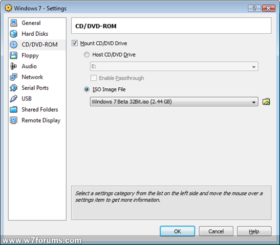The width and height of the screenshot is (280, 245).
Task: Click the Audio speaker icon
Action: pyautogui.click(x=14, y=66)
